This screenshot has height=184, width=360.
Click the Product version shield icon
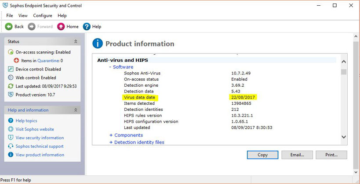coord(11,95)
